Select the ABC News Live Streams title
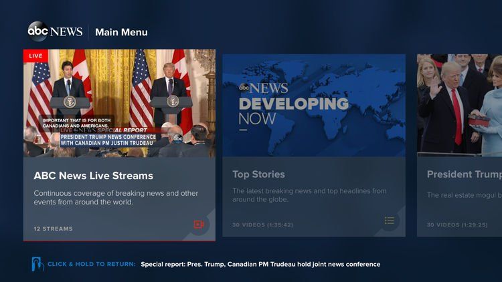Viewport: 502px width, 282px height. pyautogui.click(x=93, y=176)
